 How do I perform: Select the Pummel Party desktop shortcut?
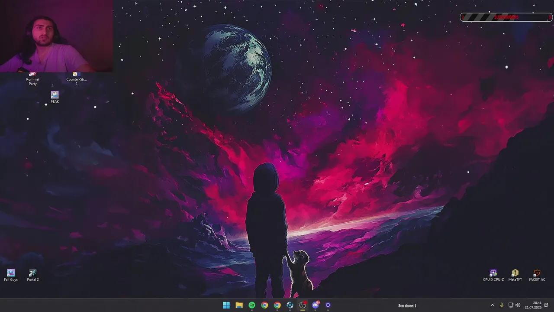32,79
